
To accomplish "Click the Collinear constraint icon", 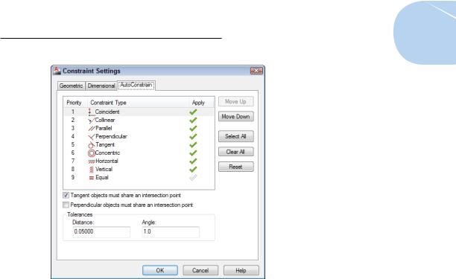I will click(x=92, y=121).
